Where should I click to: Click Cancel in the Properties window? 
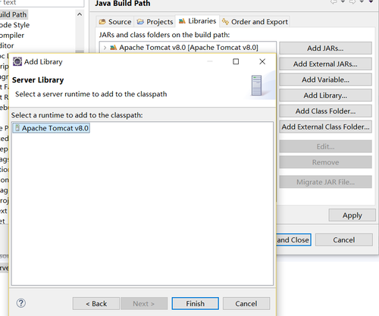(344, 239)
